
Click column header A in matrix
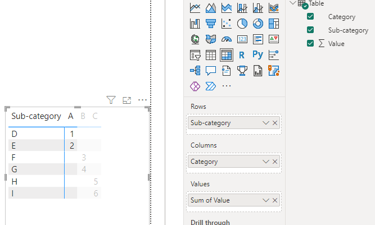(x=70, y=116)
